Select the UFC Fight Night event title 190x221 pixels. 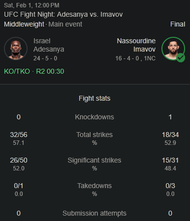pos(63,14)
